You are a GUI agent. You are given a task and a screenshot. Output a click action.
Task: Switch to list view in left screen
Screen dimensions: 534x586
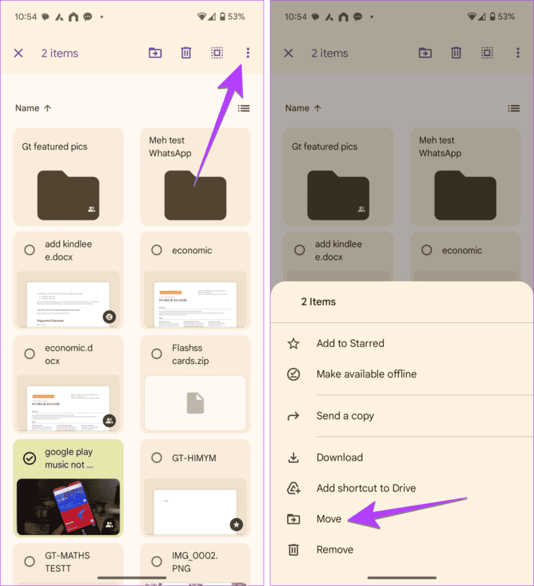(244, 108)
